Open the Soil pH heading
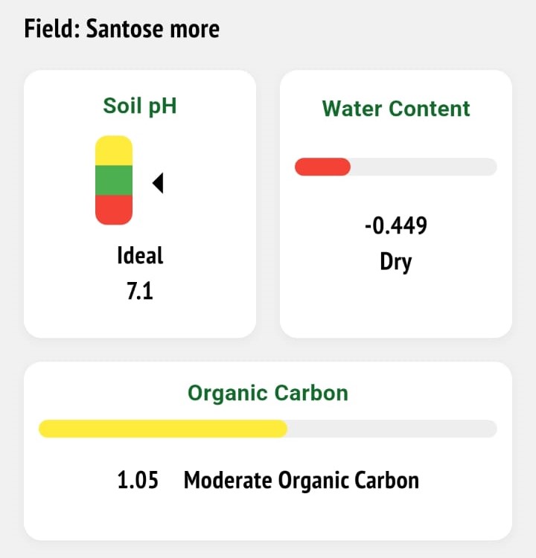The width and height of the screenshot is (536, 558). pyautogui.click(x=140, y=106)
